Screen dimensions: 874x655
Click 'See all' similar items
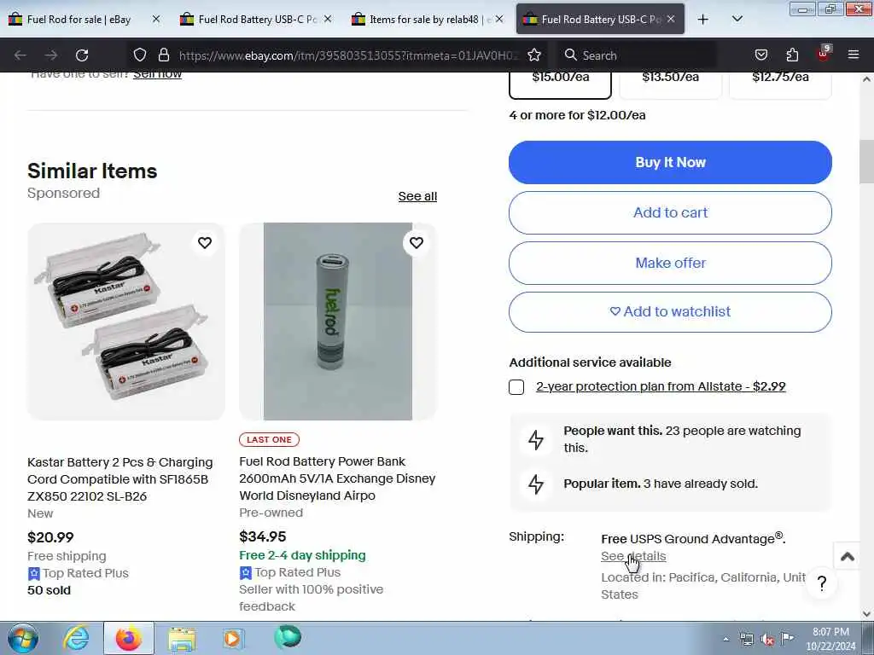pyautogui.click(x=417, y=197)
